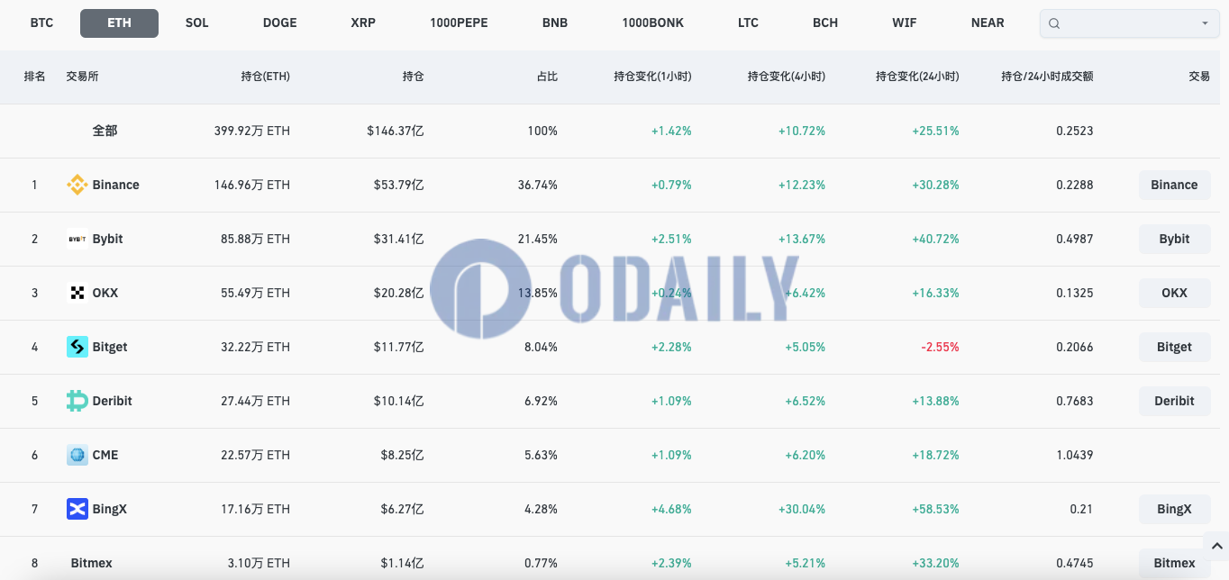Screen dimensions: 1229x580
Task: Click the 持仓(ETH) column header
Action: [266, 77]
